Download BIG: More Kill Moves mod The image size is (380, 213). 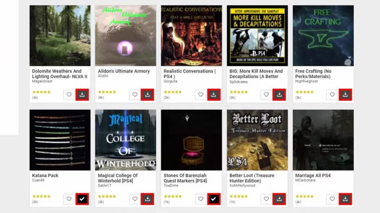279,95
